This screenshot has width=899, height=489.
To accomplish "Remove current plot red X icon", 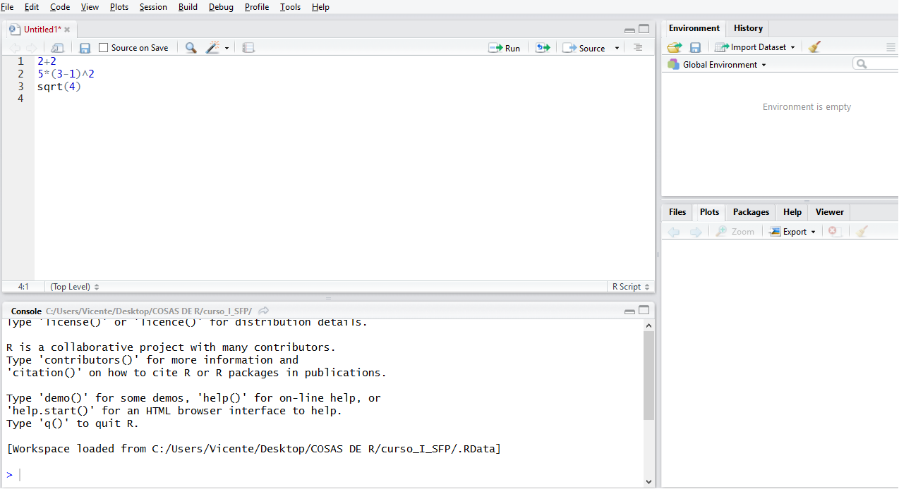I will pos(834,231).
